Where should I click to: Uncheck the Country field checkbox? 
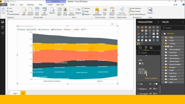(x=166, y=44)
